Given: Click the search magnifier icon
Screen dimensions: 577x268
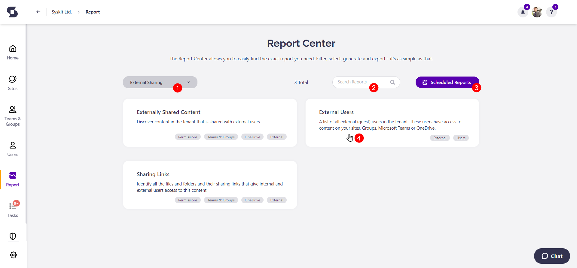Looking at the screenshot, I should click(x=392, y=82).
